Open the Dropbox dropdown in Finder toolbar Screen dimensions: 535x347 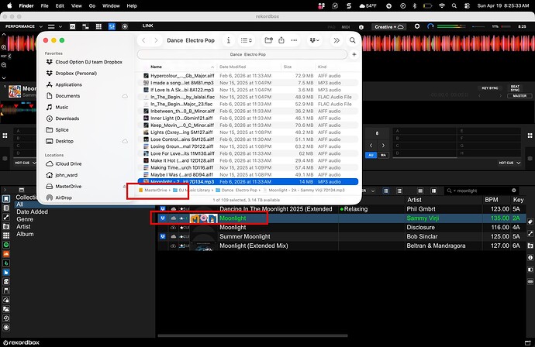click(314, 40)
